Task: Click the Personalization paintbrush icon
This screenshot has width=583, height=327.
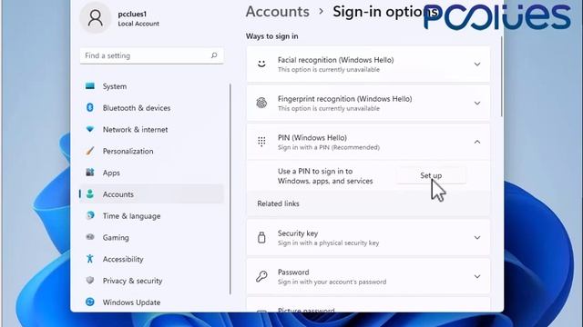Action: [90, 151]
